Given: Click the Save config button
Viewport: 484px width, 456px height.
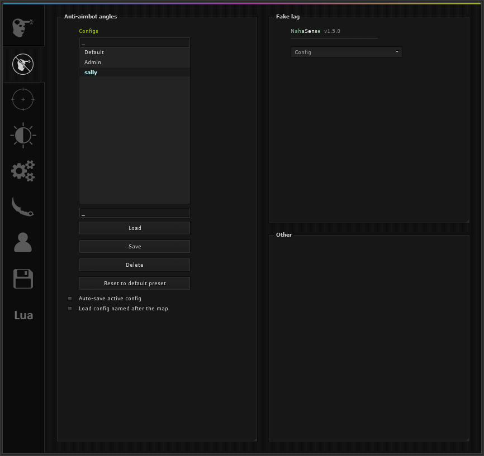Looking at the screenshot, I should 135,246.
